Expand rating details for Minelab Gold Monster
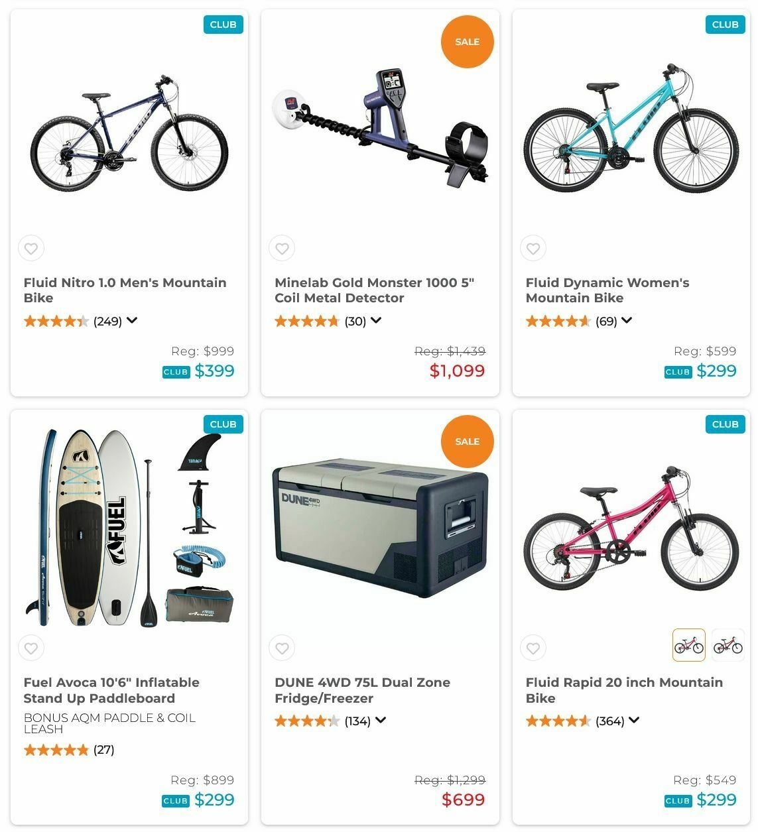 (376, 321)
